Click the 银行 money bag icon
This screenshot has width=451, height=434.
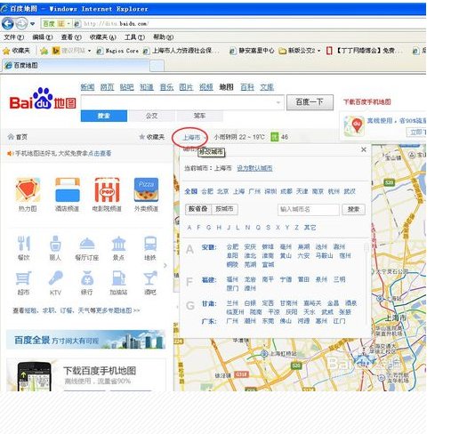click(87, 278)
